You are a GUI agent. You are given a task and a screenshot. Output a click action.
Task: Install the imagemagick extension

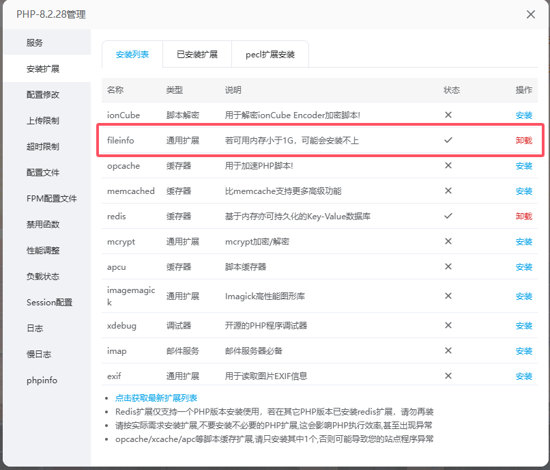523,296
